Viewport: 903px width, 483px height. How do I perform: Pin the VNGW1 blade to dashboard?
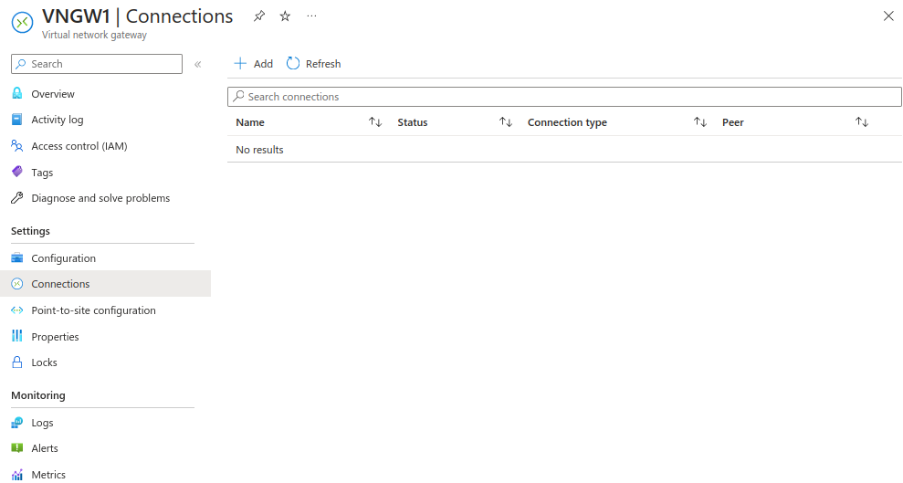pos(259,16)
